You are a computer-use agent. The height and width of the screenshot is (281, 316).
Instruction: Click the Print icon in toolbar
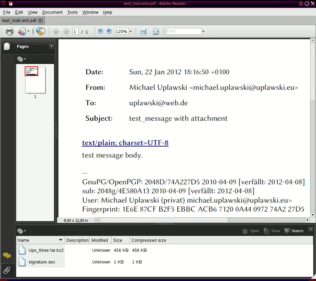click(x=9, y=31)
